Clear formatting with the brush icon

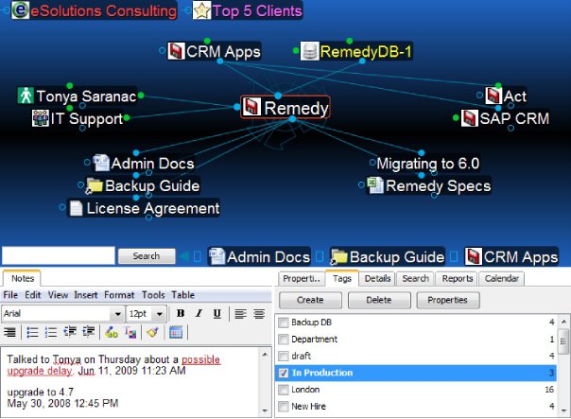[x=153, y=332]
